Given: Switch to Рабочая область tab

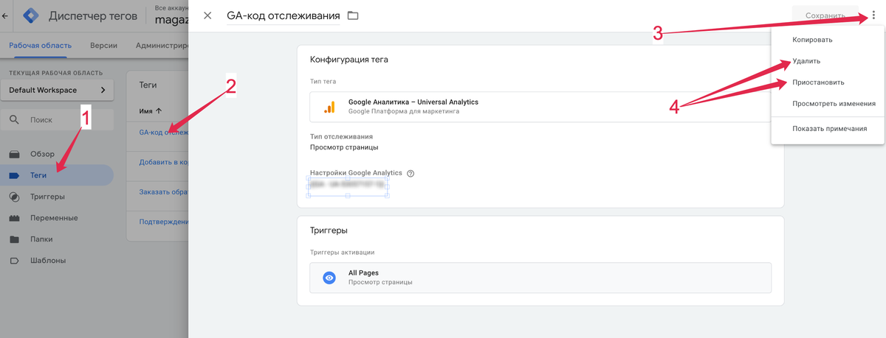Looking at the screenshot, I should pyautogui.click(x=39, y=45).
